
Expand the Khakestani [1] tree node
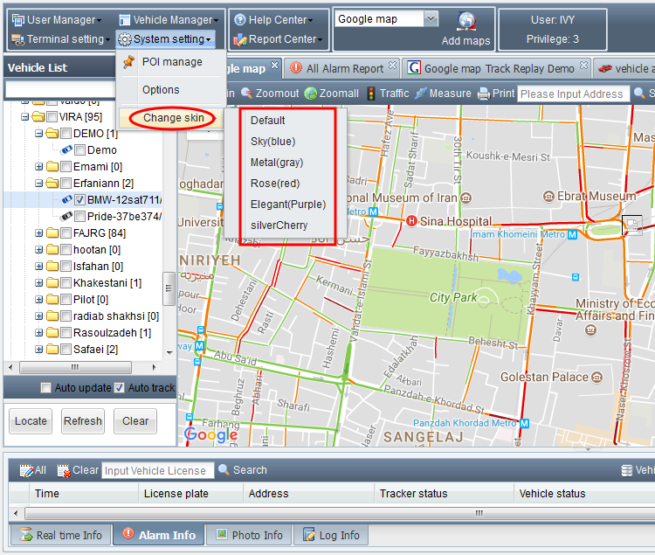pyautogui.click(x=39, y=283)
